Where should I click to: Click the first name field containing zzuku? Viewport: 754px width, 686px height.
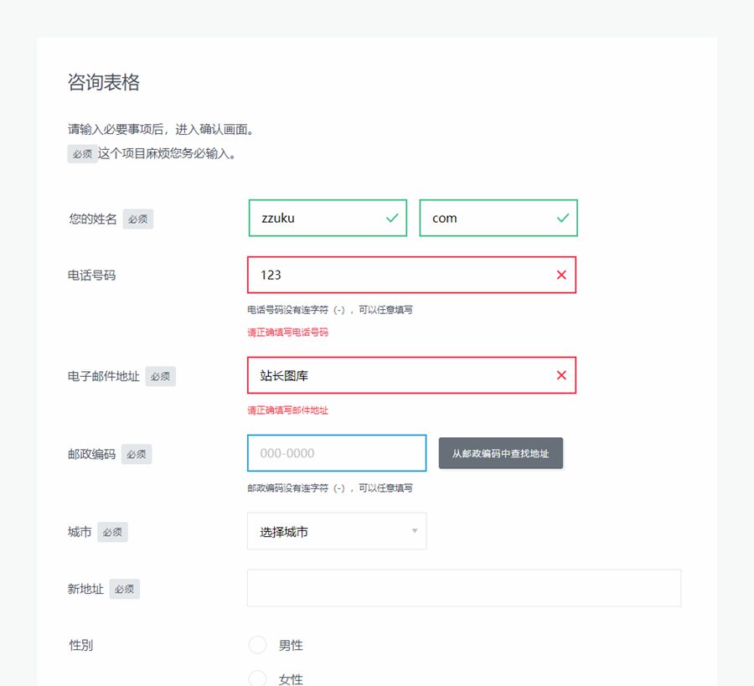[x=318, y=218]
